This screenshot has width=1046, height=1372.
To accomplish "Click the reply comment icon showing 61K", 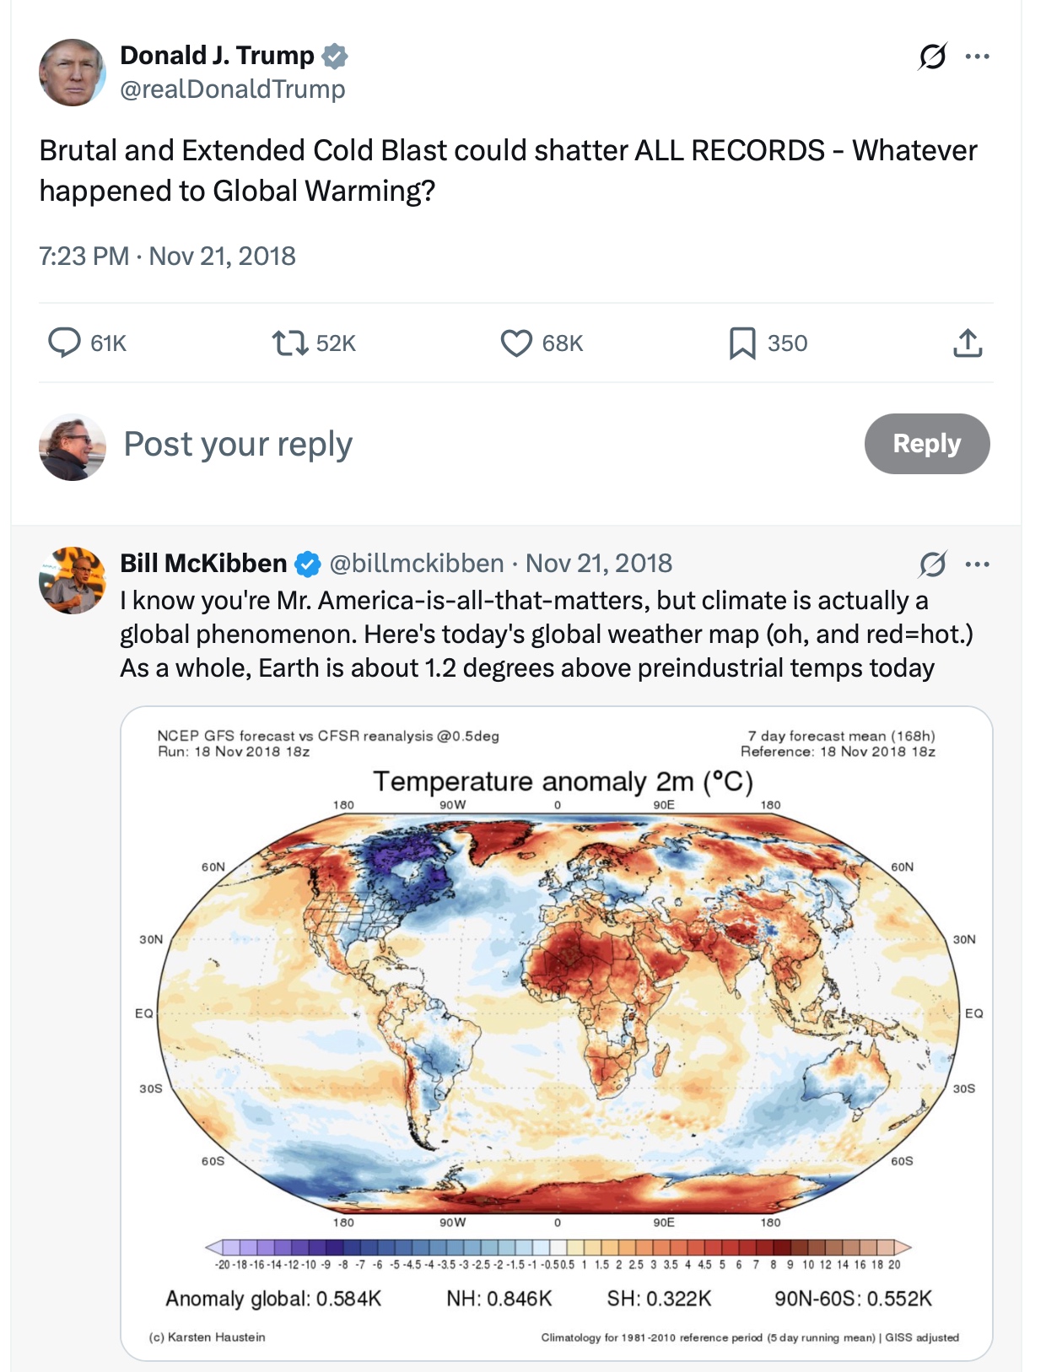I will click(64, 343).
